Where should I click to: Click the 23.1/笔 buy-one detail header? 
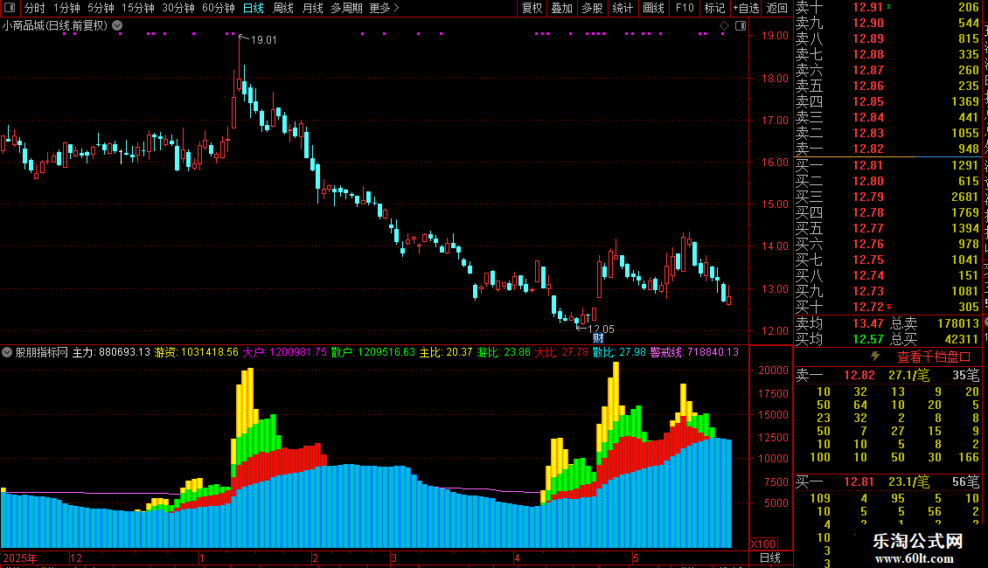[908, 481]
